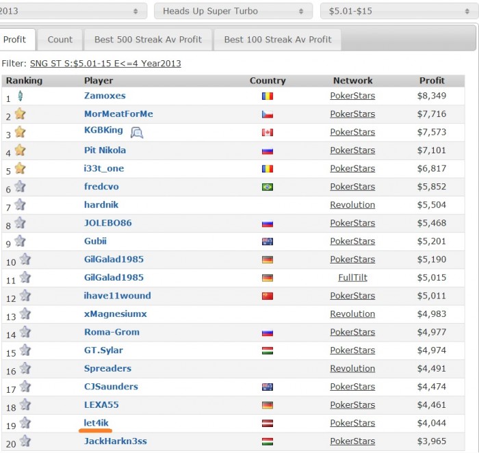Open JackHarkn3ss player link
479x453 pixels.
tap(116, 441)
